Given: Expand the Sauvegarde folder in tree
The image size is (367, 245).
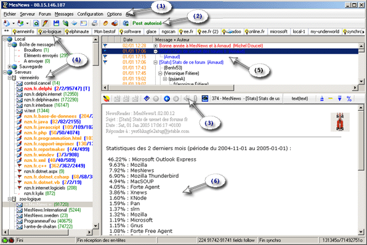Looking at the screenshot, I should tap(10, 66).
